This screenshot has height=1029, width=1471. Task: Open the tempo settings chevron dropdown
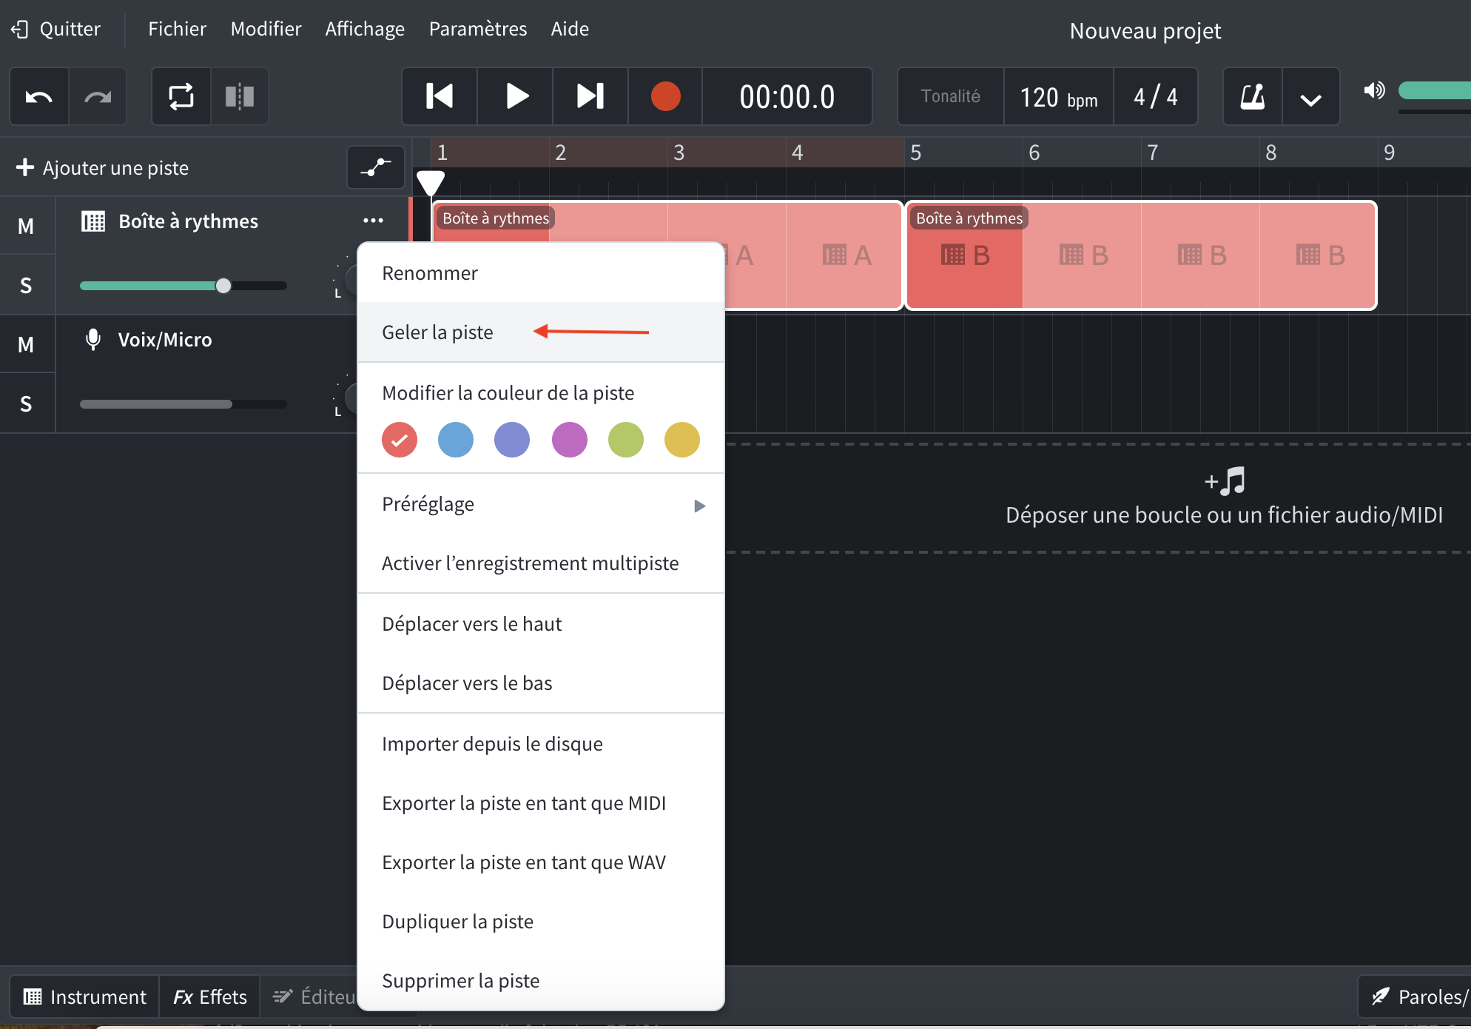click(1310, 96)
